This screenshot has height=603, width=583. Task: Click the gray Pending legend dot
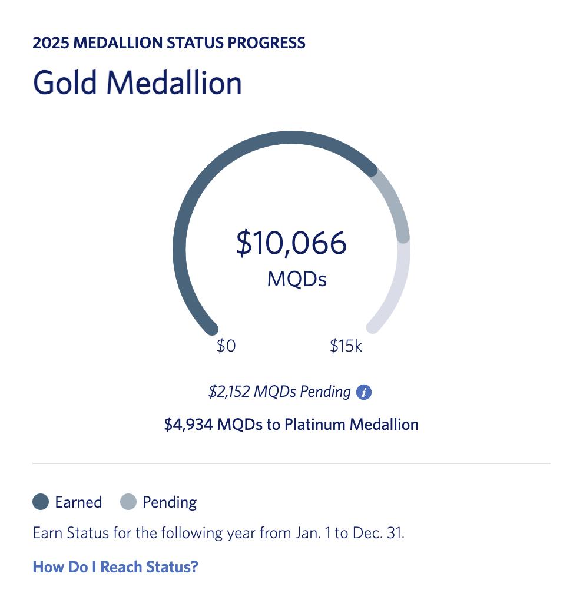coord(128,502)
